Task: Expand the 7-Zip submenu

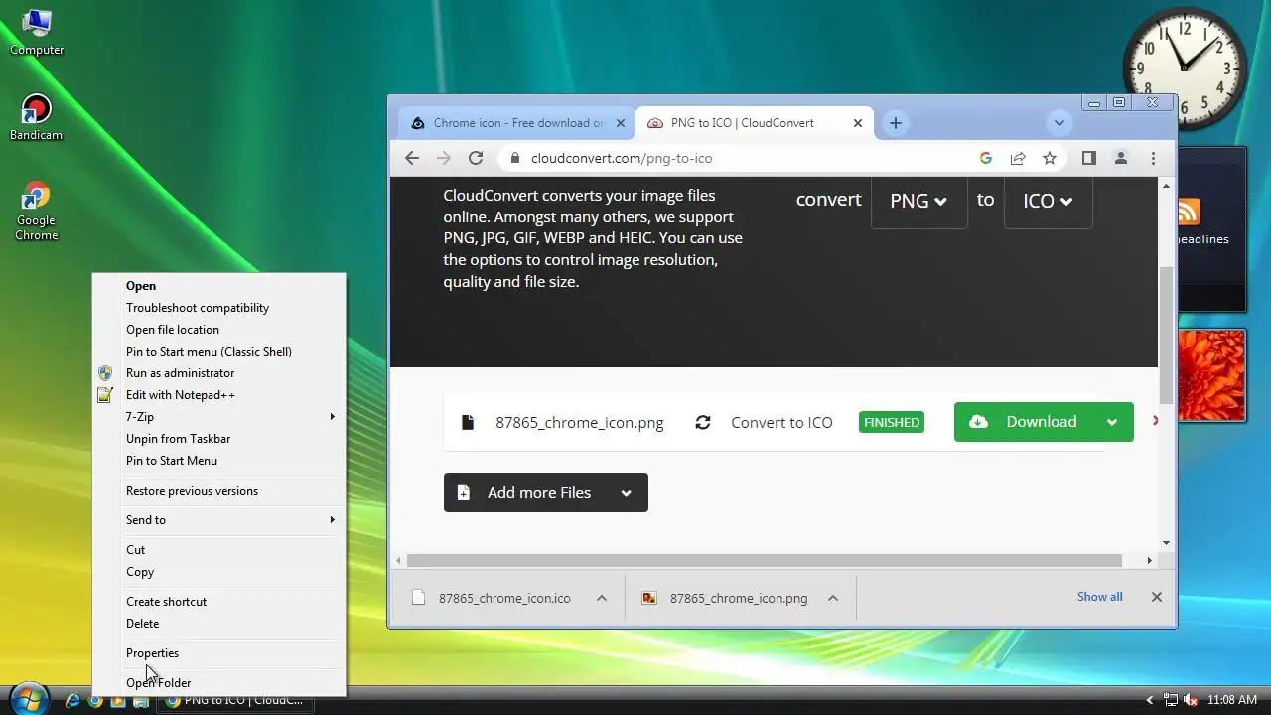Action: [x=218, y=417]
